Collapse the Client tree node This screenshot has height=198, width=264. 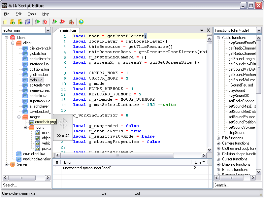[6, 37]
